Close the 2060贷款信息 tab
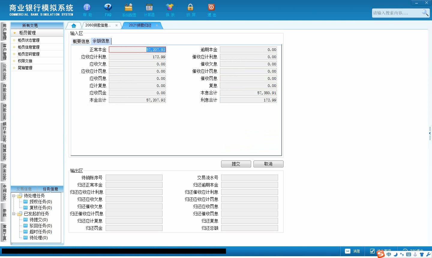Screen dimensions: 432x258 116,25
